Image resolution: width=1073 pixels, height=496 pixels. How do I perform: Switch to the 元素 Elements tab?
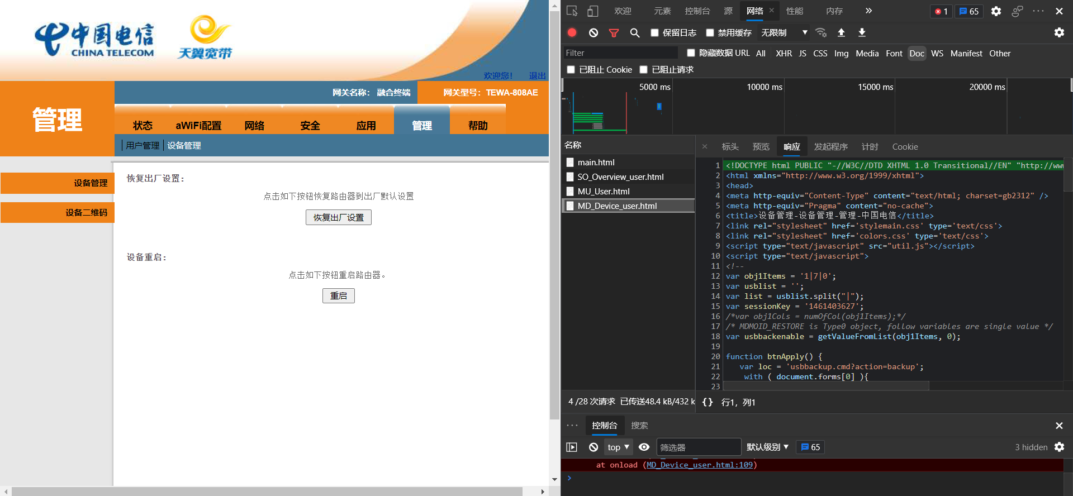point(662,11)
